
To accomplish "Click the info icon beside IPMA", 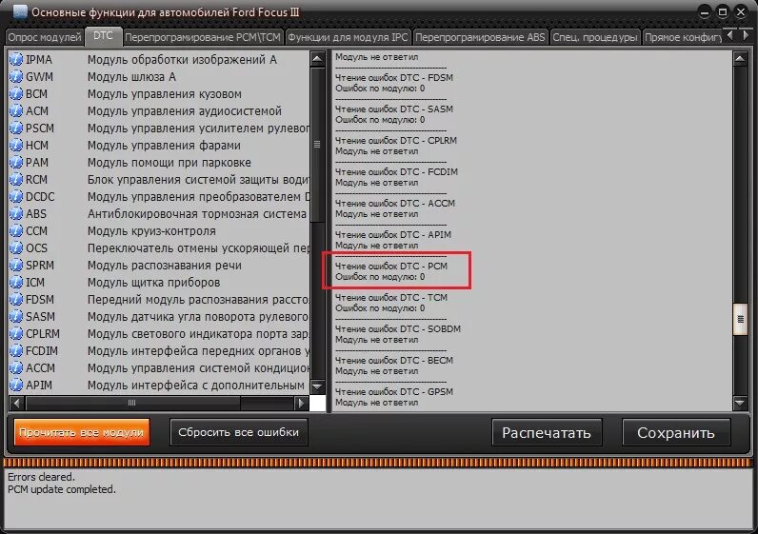I will pos(16,59).
